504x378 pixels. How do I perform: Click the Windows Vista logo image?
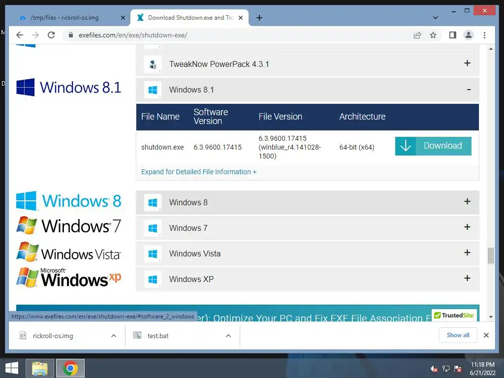tap(69, 252)
